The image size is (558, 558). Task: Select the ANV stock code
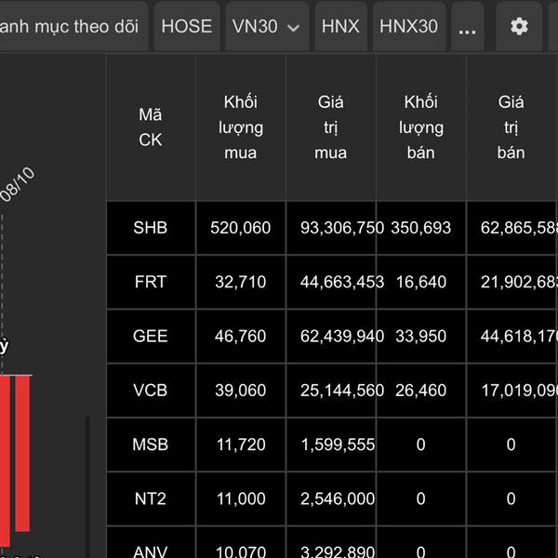[x=151, y=551]
